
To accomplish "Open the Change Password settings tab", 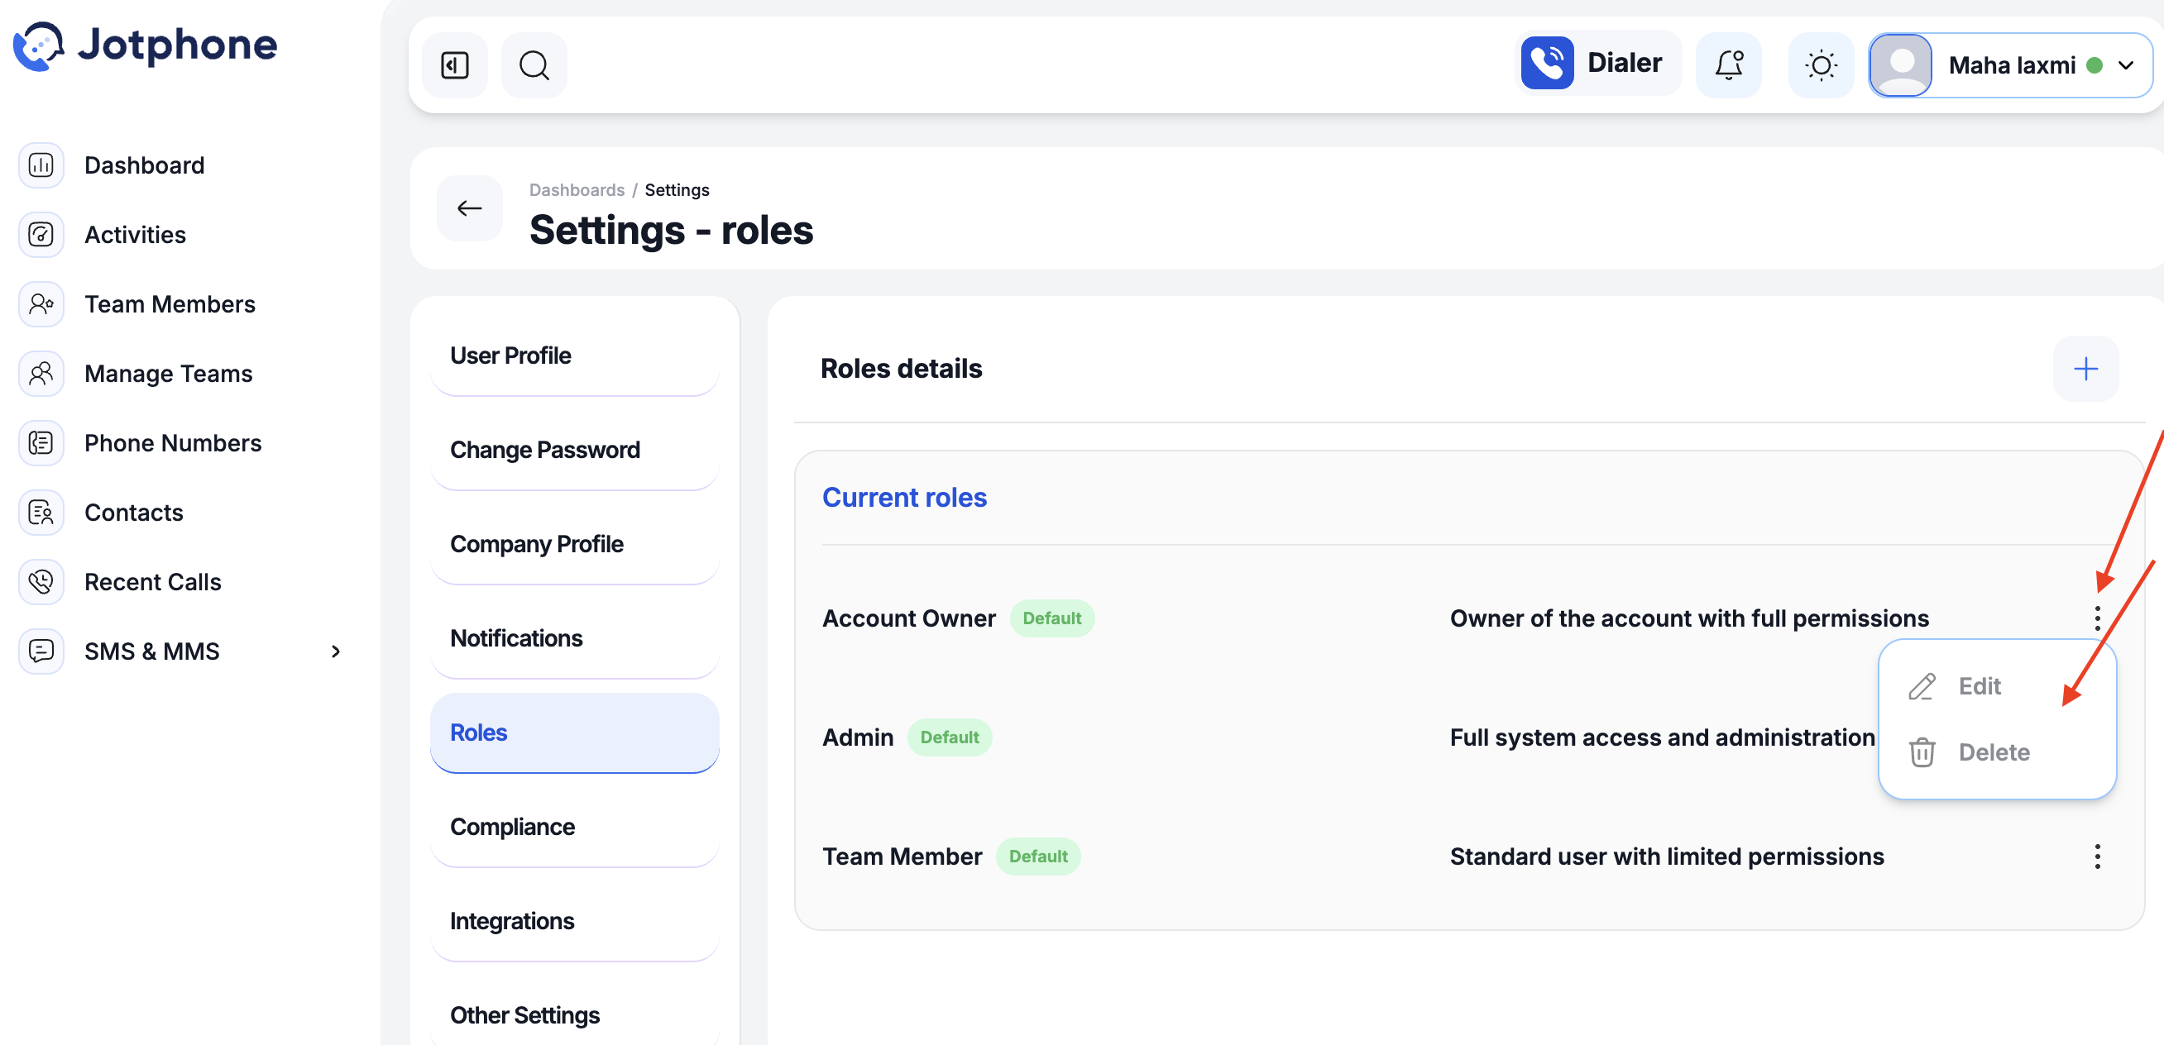I will click(575, 450).
